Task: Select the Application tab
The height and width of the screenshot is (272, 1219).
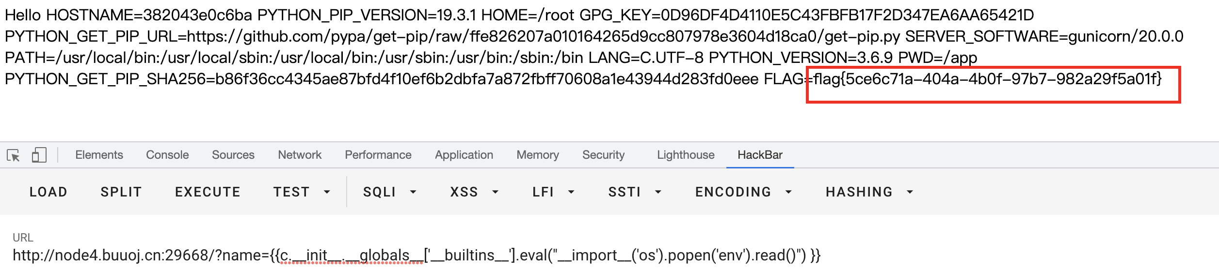Action: click(x=464, y=155)
